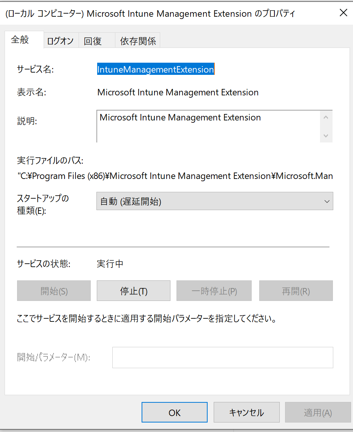Open the 依存関係 tab
Viewport: 353px width, 432px height.
137,41
